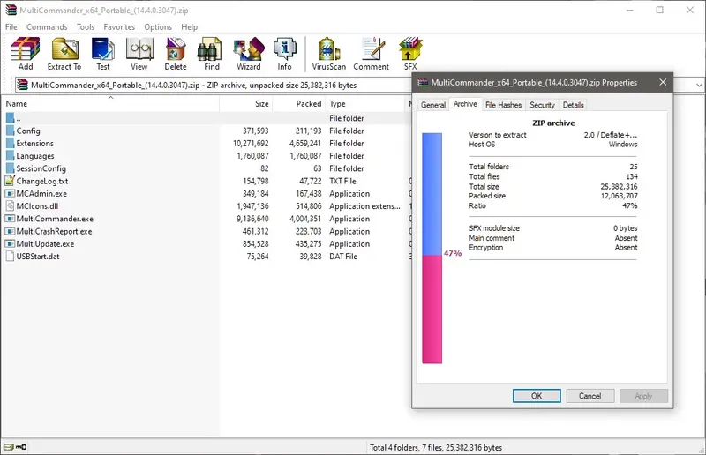Screen dimensions: 706x455
Task: Select the SessionConfig folder icon
Action: pos(10,168)
